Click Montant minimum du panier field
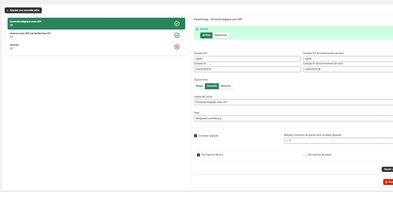Image resolution: width=393 pixels, height=221 pixels. tap(338, 140)
